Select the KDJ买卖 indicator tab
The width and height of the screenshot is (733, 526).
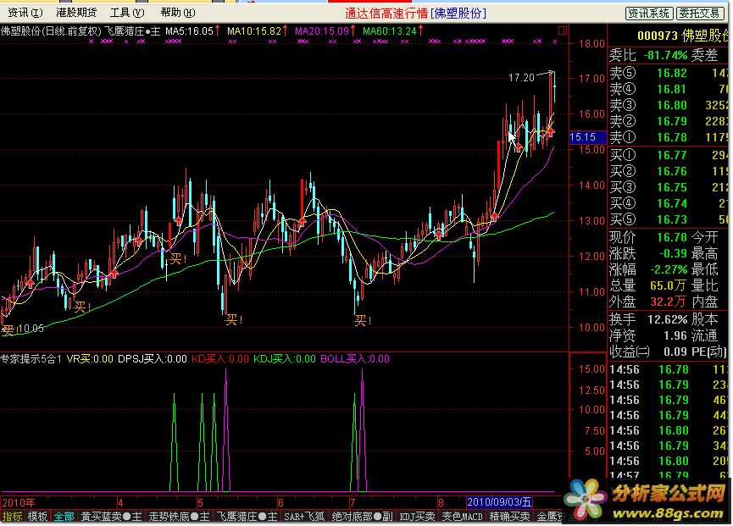(x=418, y=516)
